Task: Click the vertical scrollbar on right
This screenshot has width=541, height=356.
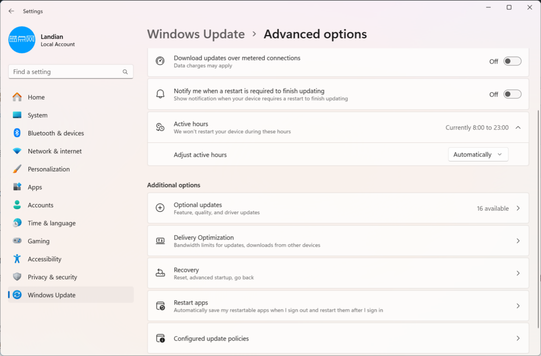Action: point(539,219)
